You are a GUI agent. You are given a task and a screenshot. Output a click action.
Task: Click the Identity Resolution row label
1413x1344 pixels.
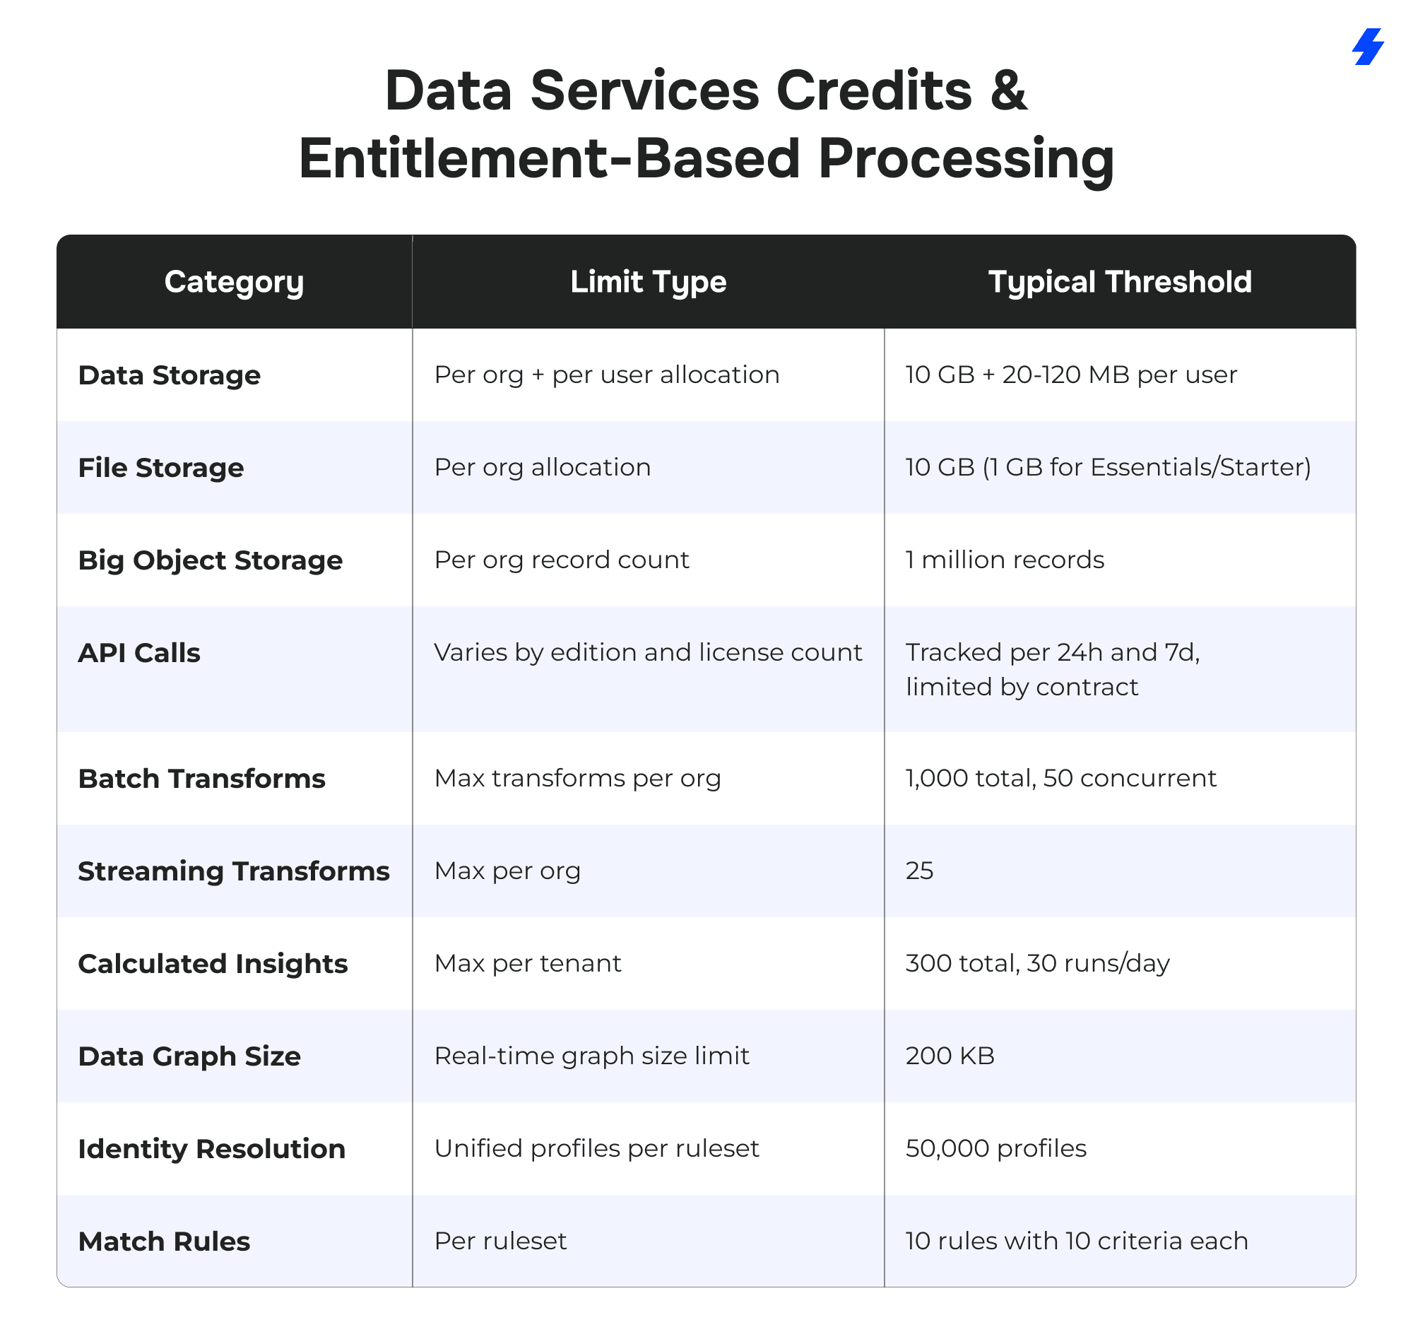(211, 1148)
